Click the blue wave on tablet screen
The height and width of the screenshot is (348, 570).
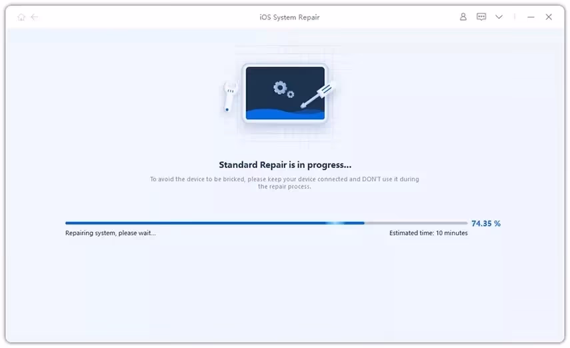pos(285,113)
